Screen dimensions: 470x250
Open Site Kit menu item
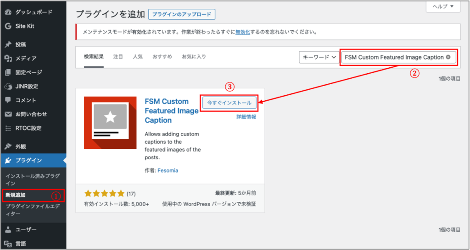(34, 26)
